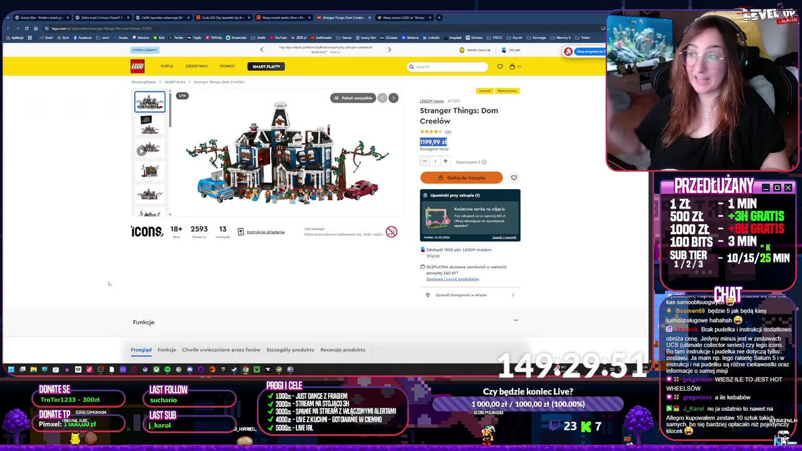
Task: Open Steam from taskbar
Action: [234, 370]
